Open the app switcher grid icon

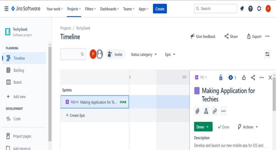[x=6, y=9]
